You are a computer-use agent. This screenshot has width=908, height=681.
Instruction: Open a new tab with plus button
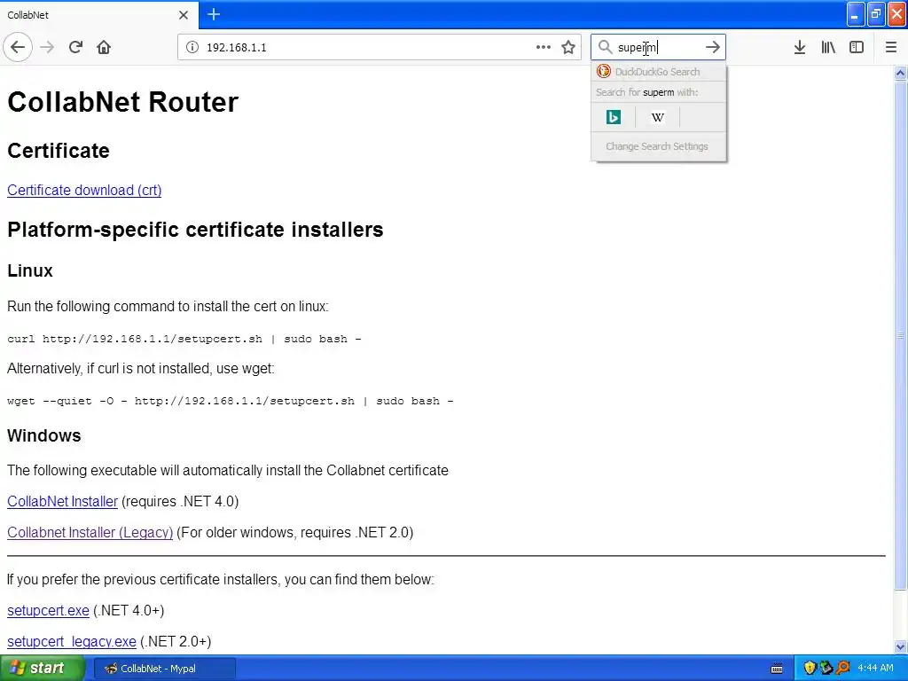point(214,14)
